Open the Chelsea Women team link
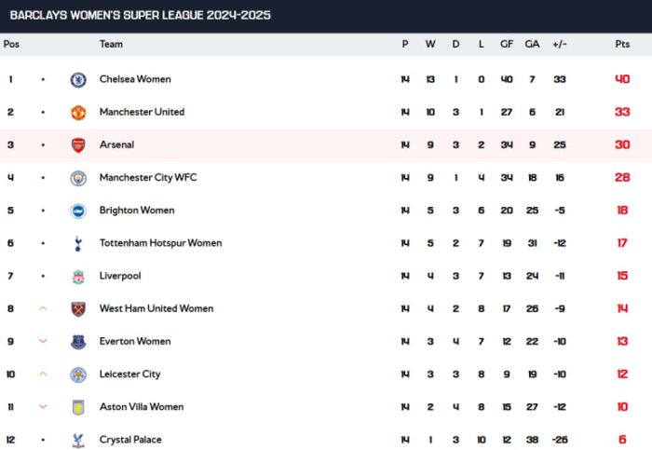 click(135, 79)
